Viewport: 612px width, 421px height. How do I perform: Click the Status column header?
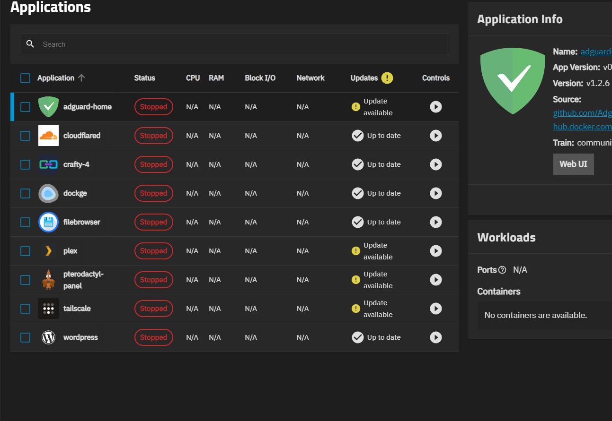144,78
